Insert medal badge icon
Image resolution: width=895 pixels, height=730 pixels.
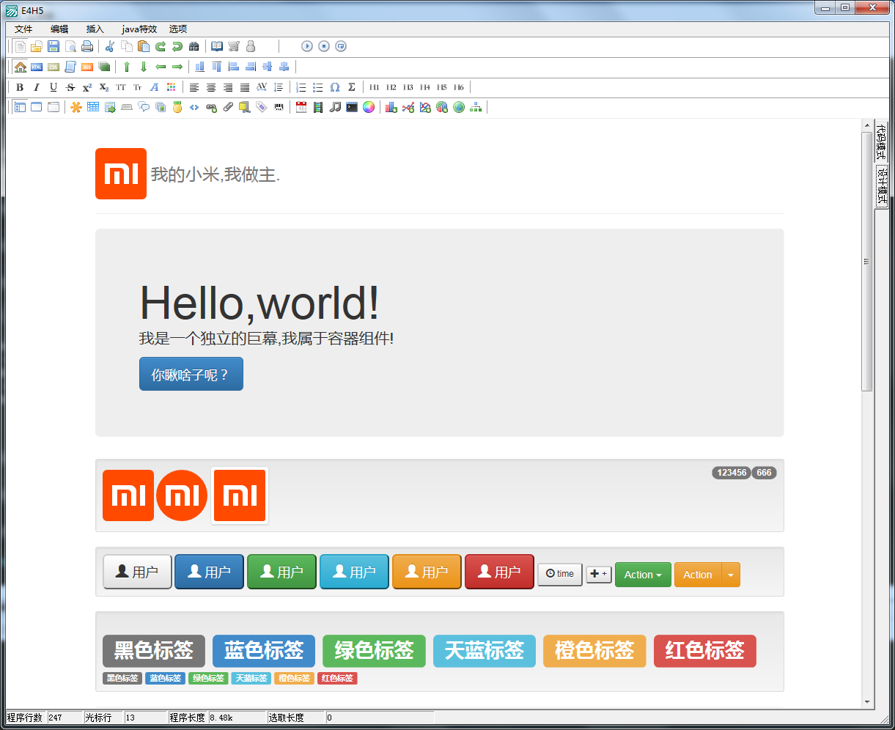(x=177, y=107)
